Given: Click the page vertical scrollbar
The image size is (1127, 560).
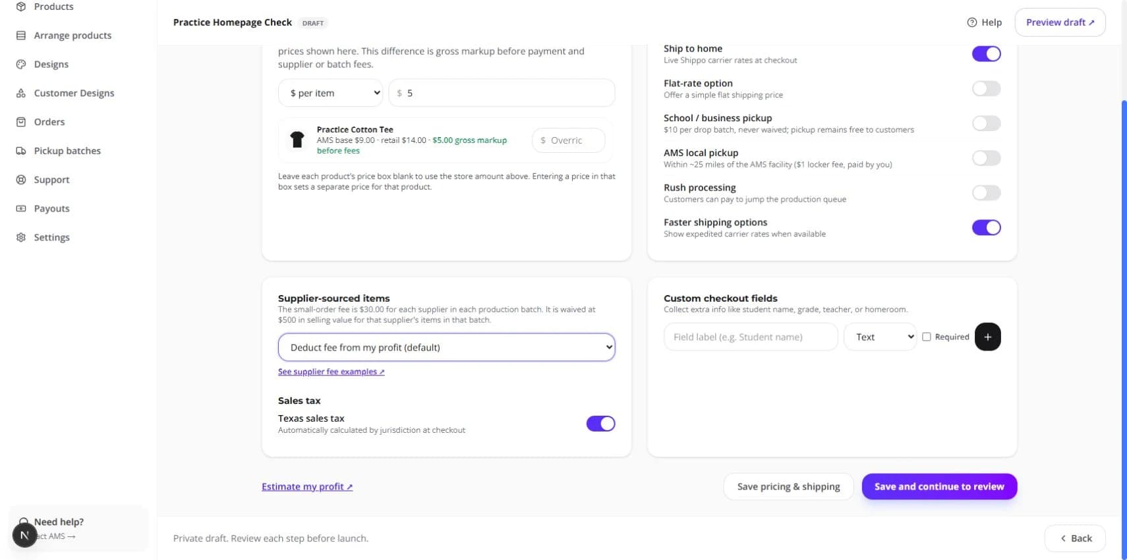Looking at the screenshot, I should (x=1124, y=329).
